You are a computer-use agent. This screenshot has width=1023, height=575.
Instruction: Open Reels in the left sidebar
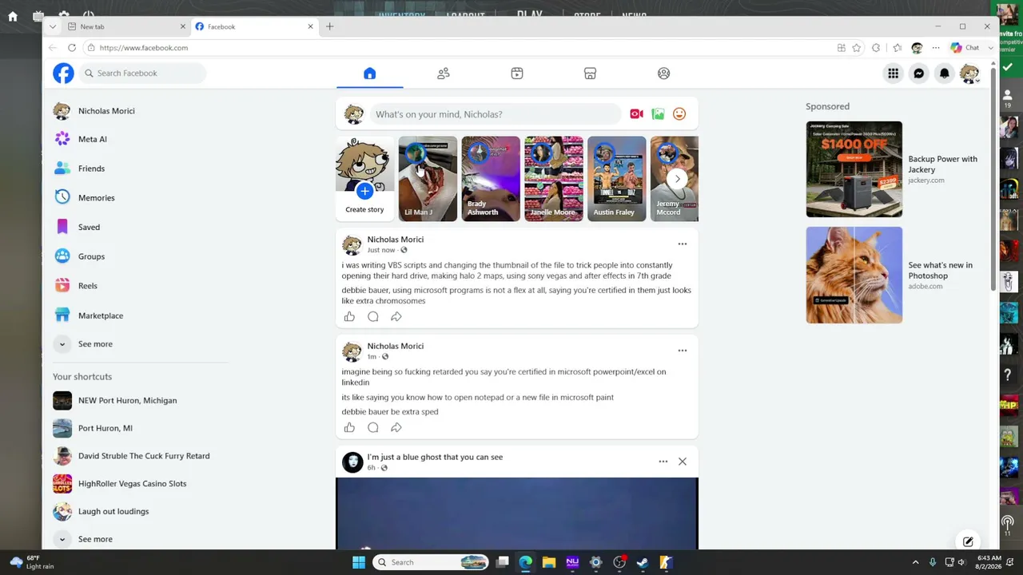click(x=88, y=286)
